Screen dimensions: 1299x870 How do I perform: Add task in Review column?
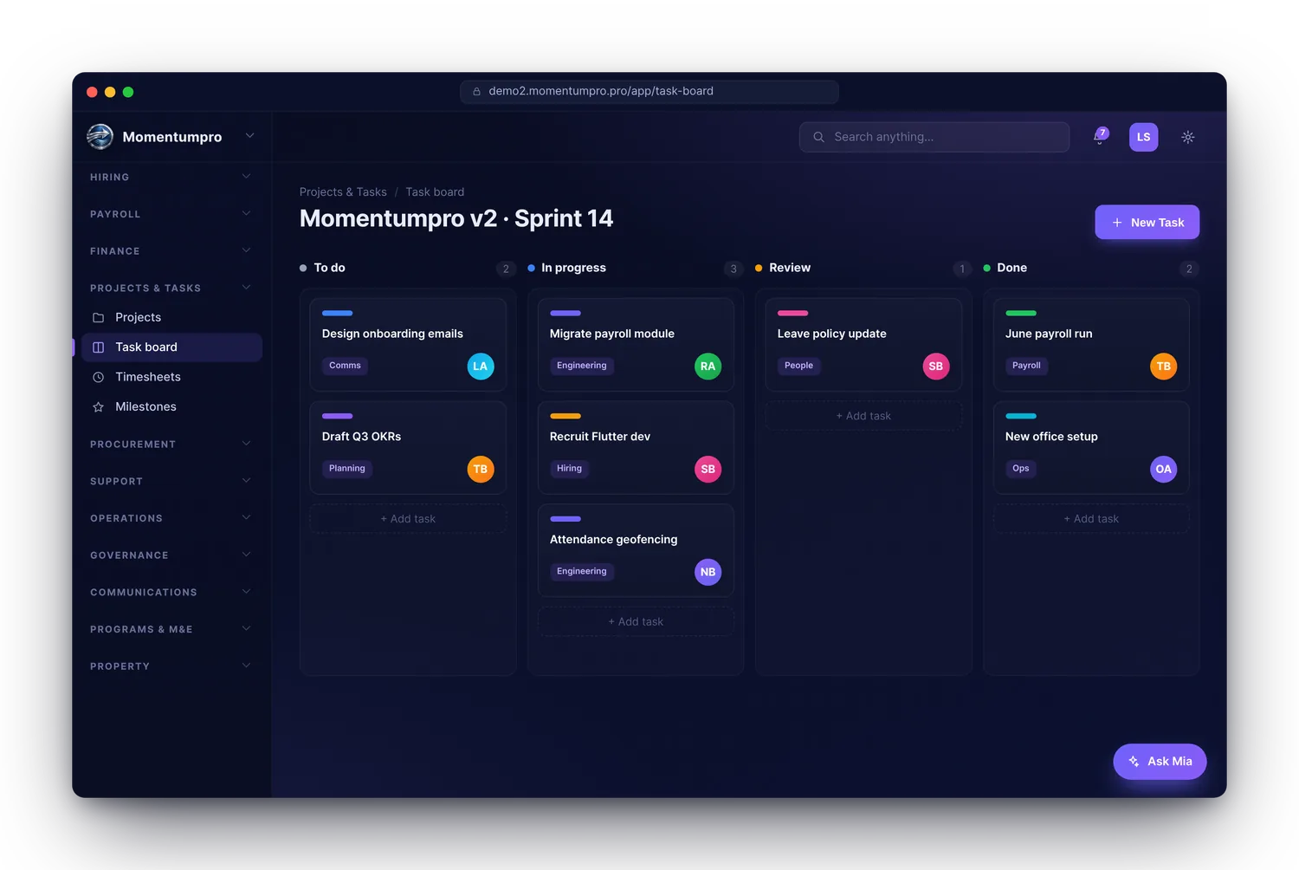pyautogui.click(x=863, y=416)
